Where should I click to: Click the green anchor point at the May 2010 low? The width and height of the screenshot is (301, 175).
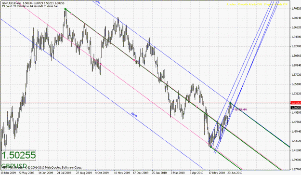pyautogui.click(x=210, y=147)
